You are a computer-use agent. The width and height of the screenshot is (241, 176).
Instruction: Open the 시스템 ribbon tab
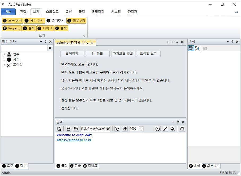[x=116, y=12]
